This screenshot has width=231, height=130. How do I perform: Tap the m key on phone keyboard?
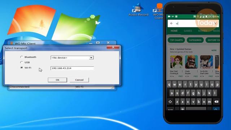pyautogui.click(x=209, y=102)
